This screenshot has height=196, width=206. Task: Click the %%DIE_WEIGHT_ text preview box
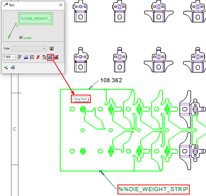36,18
